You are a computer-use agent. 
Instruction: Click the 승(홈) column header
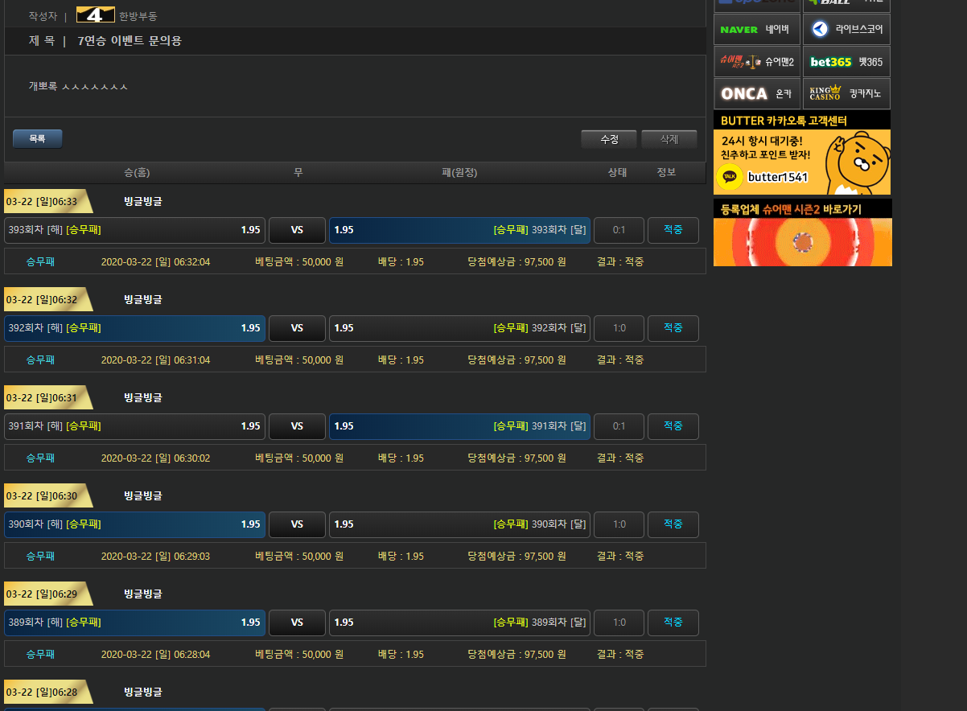point(137,173)
